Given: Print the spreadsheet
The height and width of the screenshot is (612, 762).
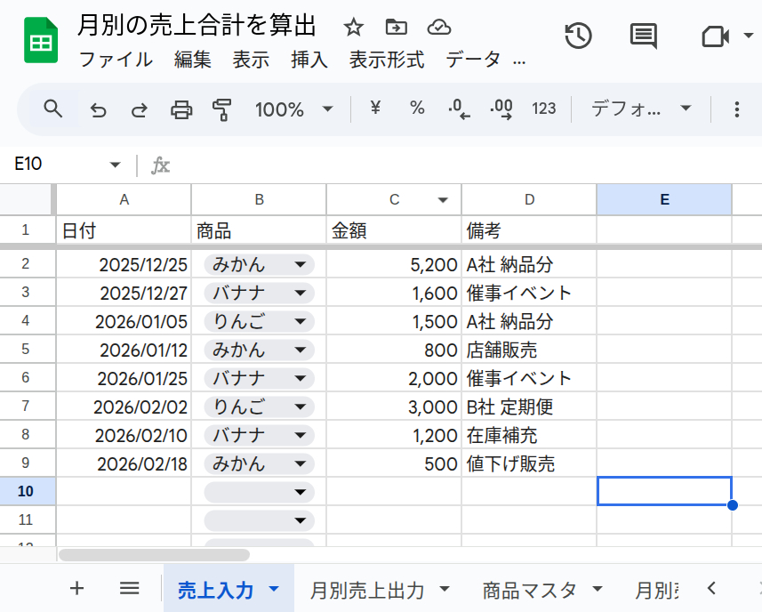Looking at the screenshot, I should 181,109.
